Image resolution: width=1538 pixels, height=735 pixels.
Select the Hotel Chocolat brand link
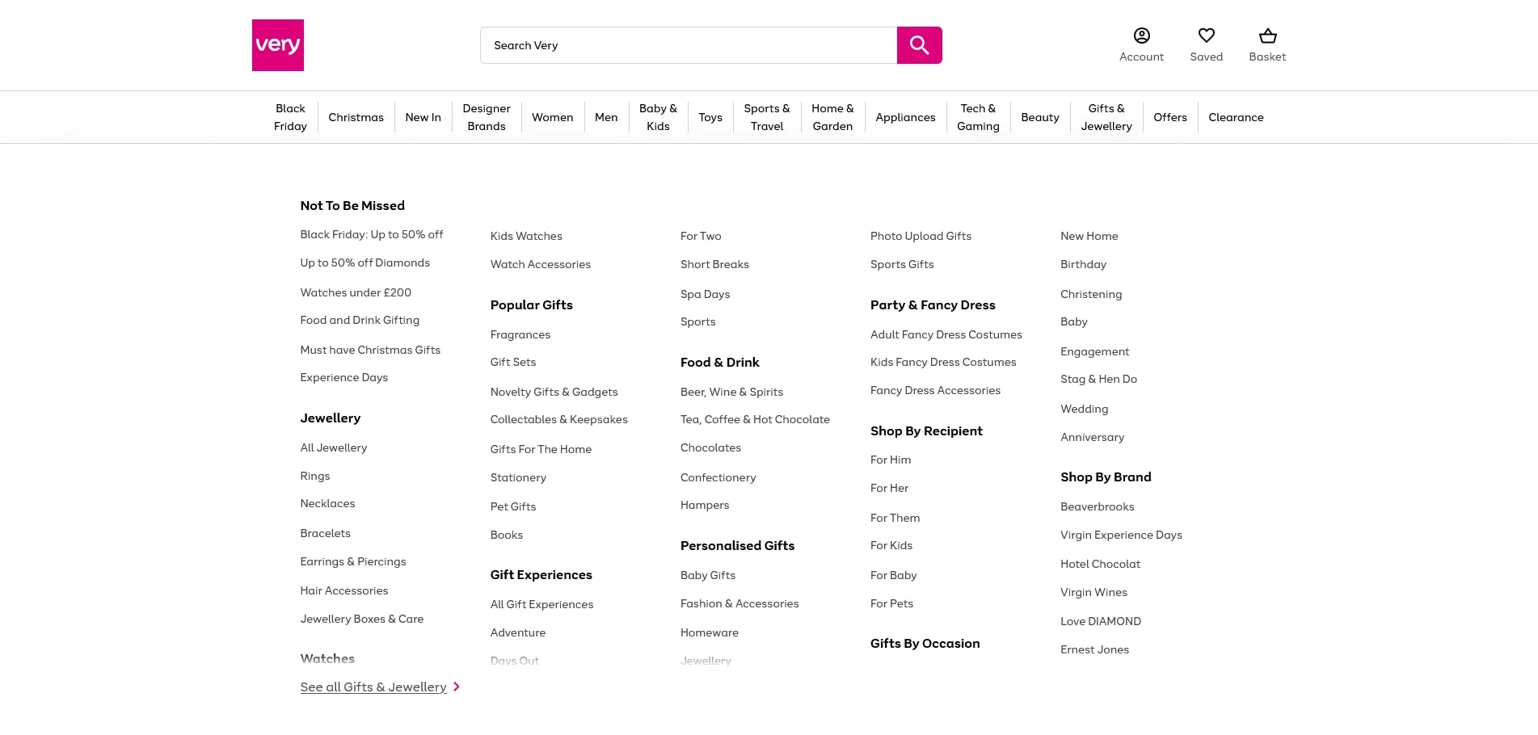[x=1100, y=564]
